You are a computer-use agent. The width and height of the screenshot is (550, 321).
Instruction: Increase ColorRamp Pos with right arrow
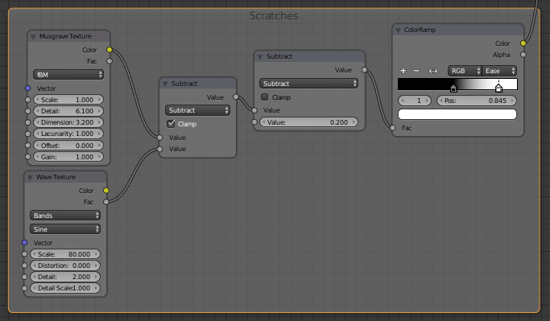click(512, 101)
